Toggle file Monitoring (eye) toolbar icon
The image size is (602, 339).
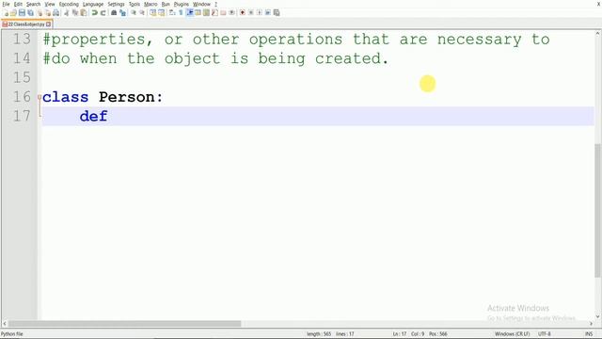pos(231,12)
